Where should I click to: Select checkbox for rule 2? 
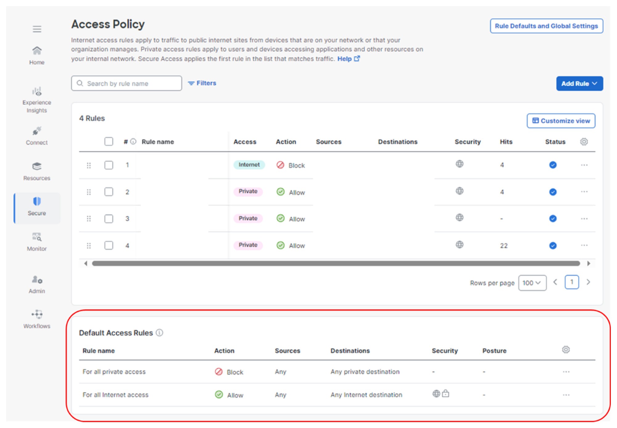[x=109, y=192]
